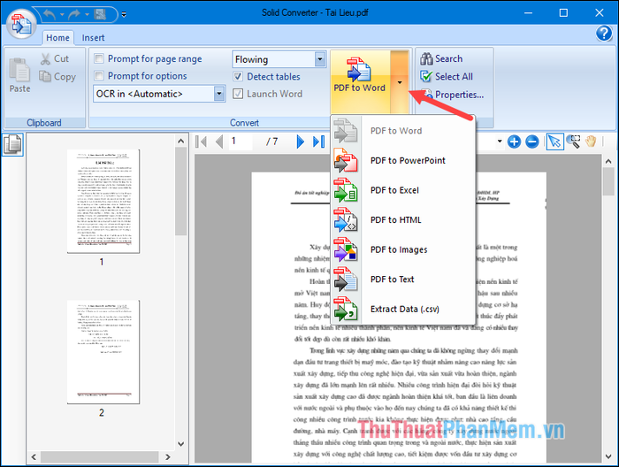The height and width of the screenshot is (467, 619).
Task: Click thumbnail panel scroll left arrow
Action: pyautogui.click(x=34, y=456)
